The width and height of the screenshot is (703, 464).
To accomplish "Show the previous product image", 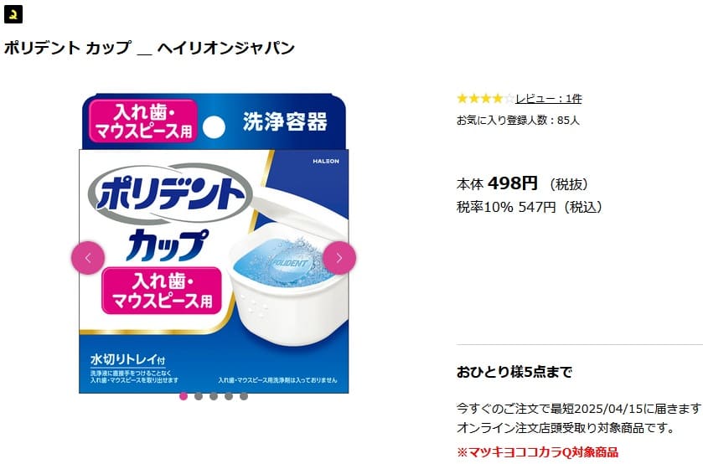I will (x=88, y=258).
